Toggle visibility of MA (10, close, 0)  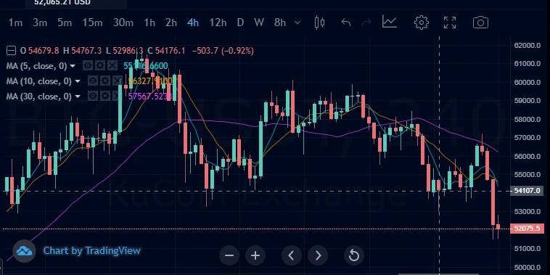click(x=93, y=81)
